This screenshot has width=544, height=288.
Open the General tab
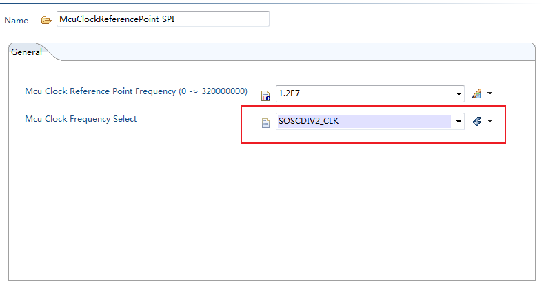26,52
